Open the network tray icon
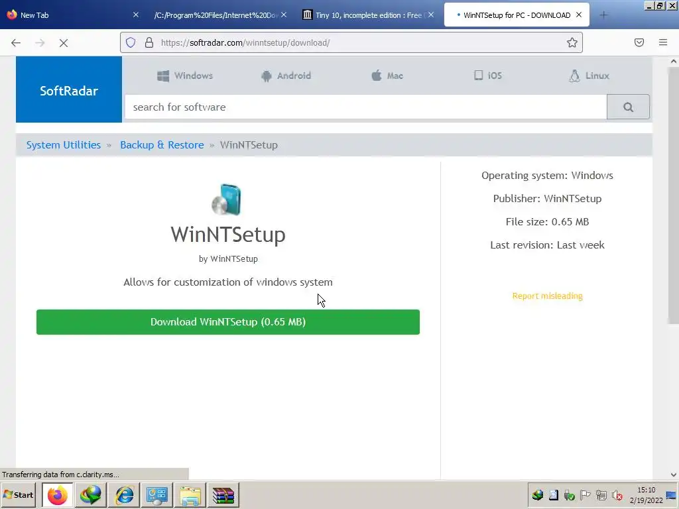The width and height of the screenshot is (679, 509). pyautogui.click(x=601, y=495)
